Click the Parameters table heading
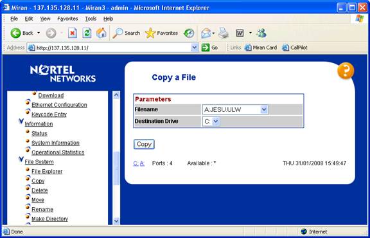This screenshot has width=370, height=238. coord(153,99)
